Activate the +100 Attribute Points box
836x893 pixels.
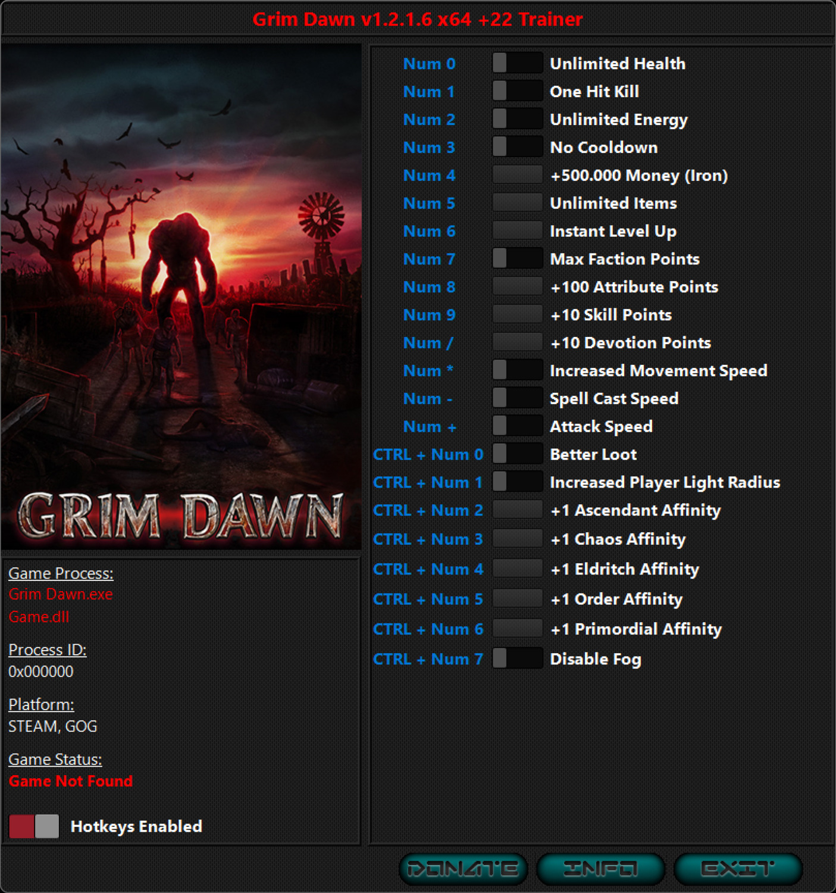[518, 287]
